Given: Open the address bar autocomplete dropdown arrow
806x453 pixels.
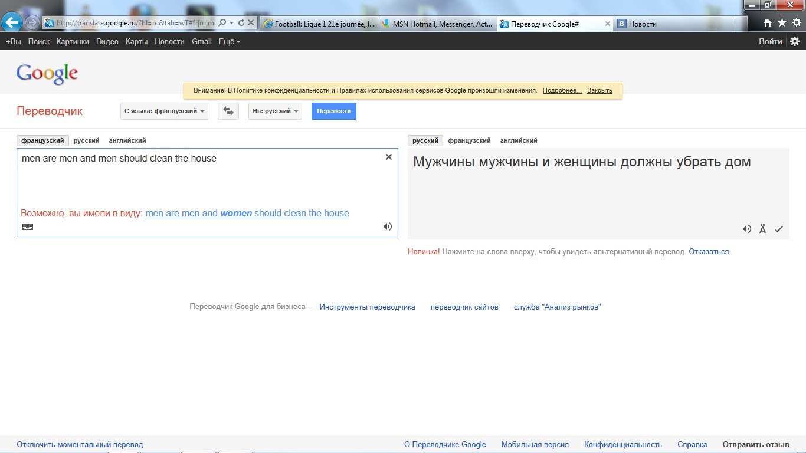Looking at the screenshot, I should click(232, 23).
